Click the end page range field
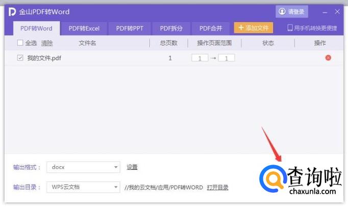This screenshot has height=207, width=348. pos(227,58)
